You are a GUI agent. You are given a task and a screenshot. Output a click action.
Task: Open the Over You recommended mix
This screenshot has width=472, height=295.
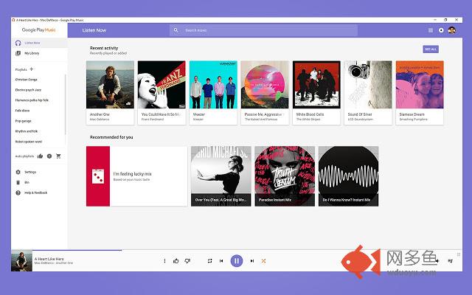coord(221,176)
